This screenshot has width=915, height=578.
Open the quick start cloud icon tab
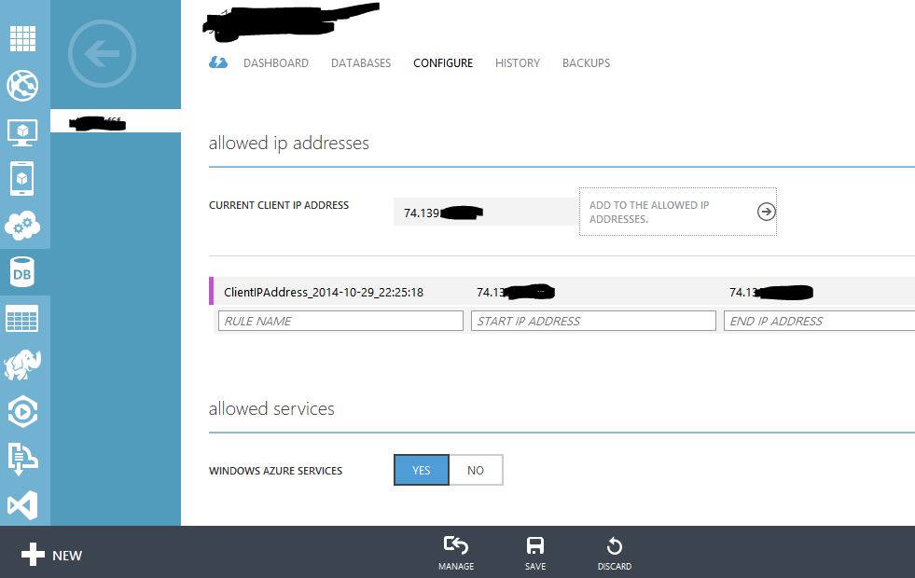point(217,62)
